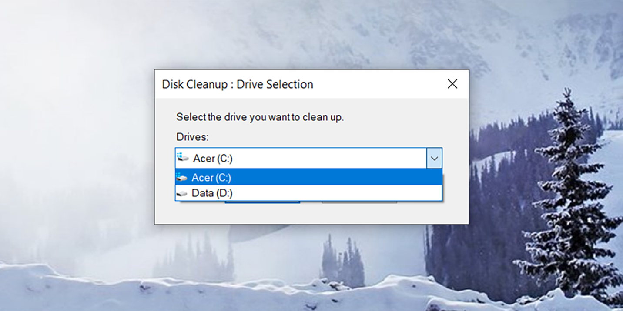This screenshot has height=311, width=623.
Task: Select the hard disk icon on the highlighted entry
Action: [182, 177]
